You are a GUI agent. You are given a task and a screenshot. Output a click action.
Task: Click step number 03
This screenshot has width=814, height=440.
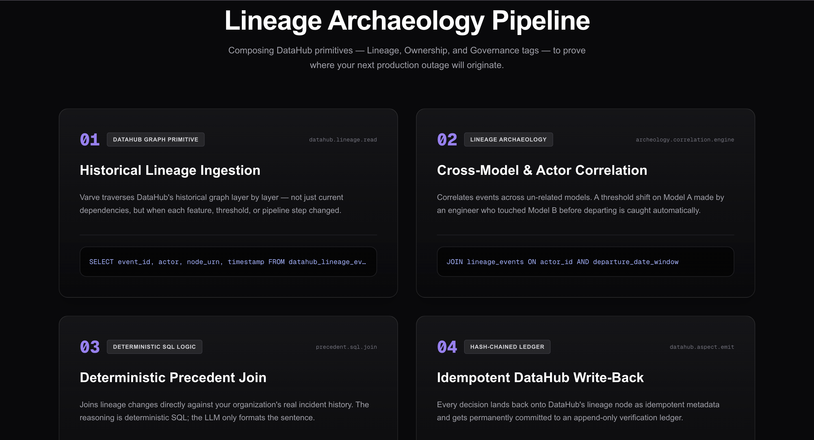click(90, 347)
